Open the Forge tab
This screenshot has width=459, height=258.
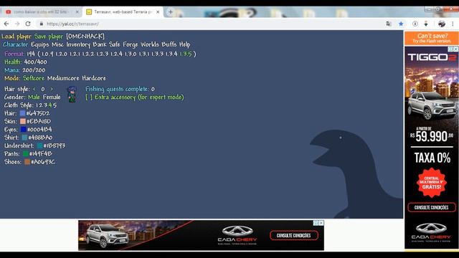(x=131, y=44)
